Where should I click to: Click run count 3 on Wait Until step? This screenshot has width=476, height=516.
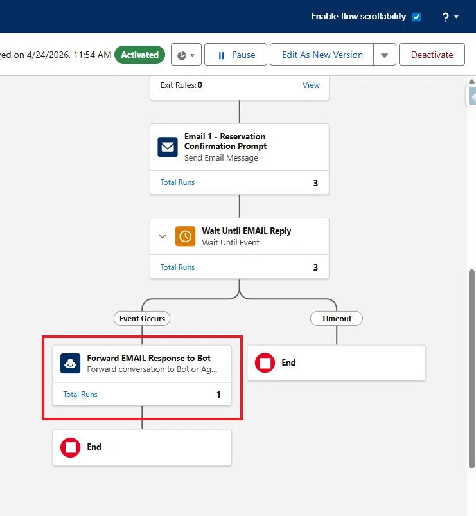point(315,267)
